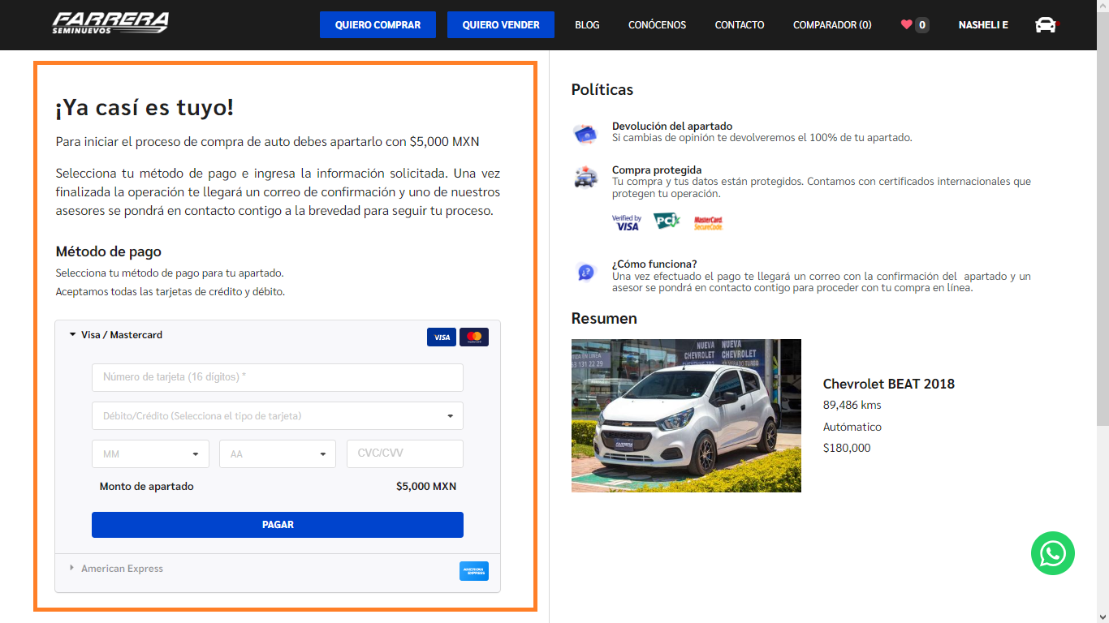The image size is (1109, 623).
Task: Click the car garage icon in header
Action: (1046, 25)
